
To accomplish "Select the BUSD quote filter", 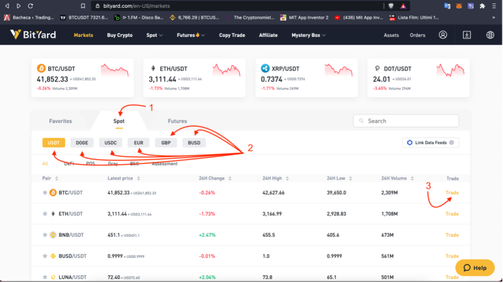I will click(194, 143).
